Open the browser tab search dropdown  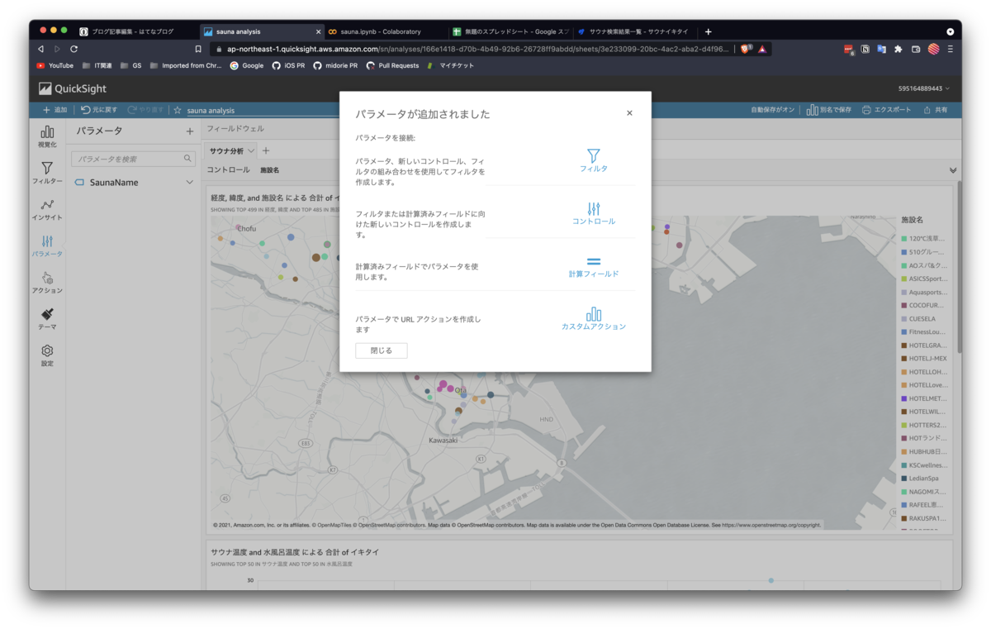pyautogui.click(x=950, y=31)
